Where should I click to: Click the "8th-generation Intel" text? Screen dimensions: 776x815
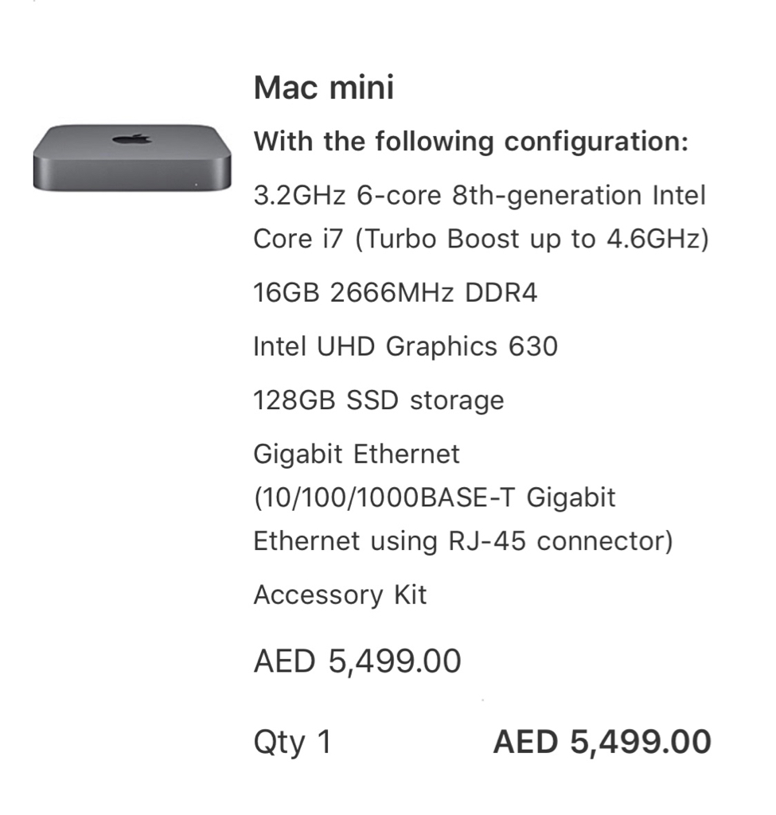579,196
